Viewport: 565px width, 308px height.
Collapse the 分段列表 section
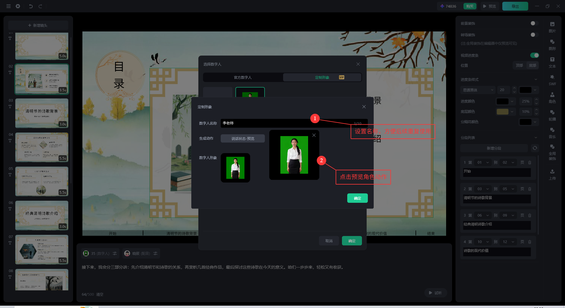pyautogui.click(x=536, y=138)
